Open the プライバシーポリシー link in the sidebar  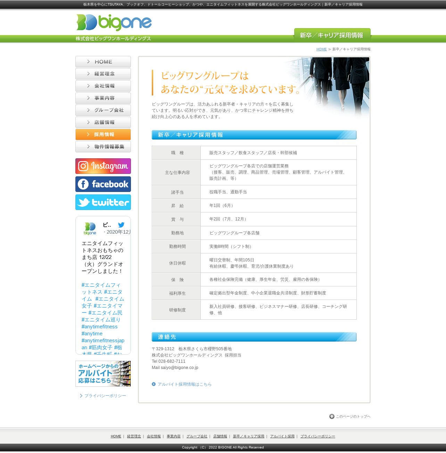(x=105, y=396)
